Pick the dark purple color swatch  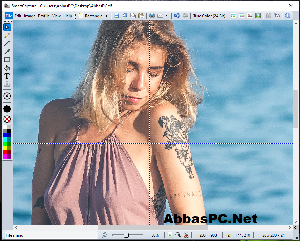click(x=9, y=156)
